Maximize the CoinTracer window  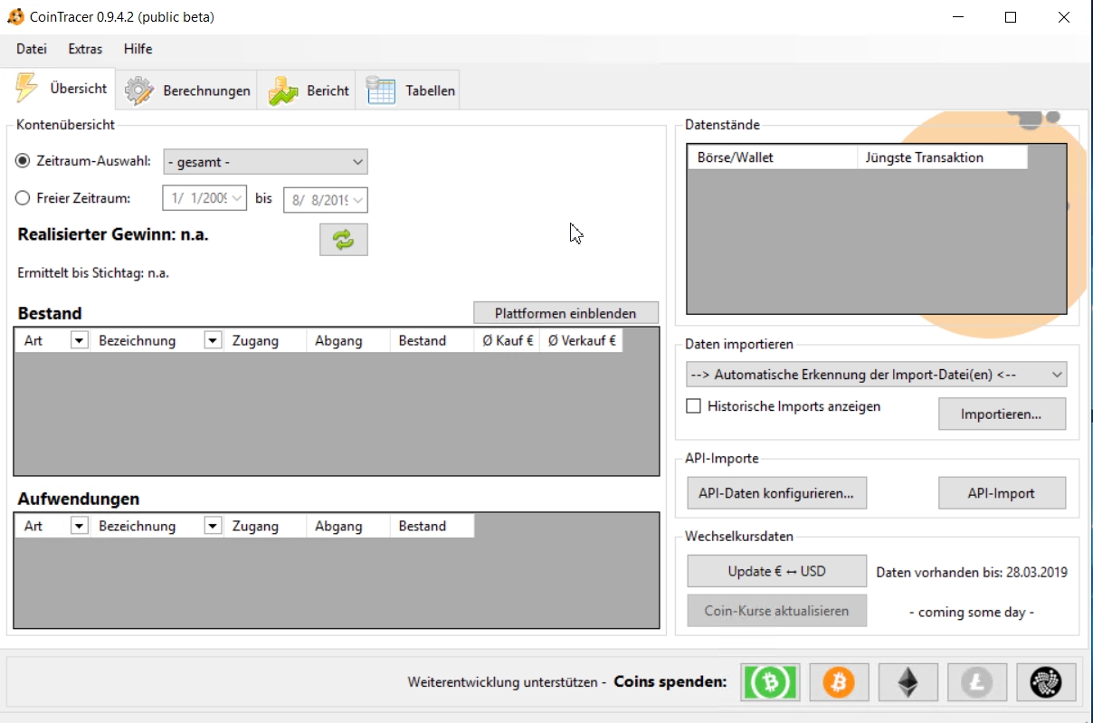pos(1011,17)
